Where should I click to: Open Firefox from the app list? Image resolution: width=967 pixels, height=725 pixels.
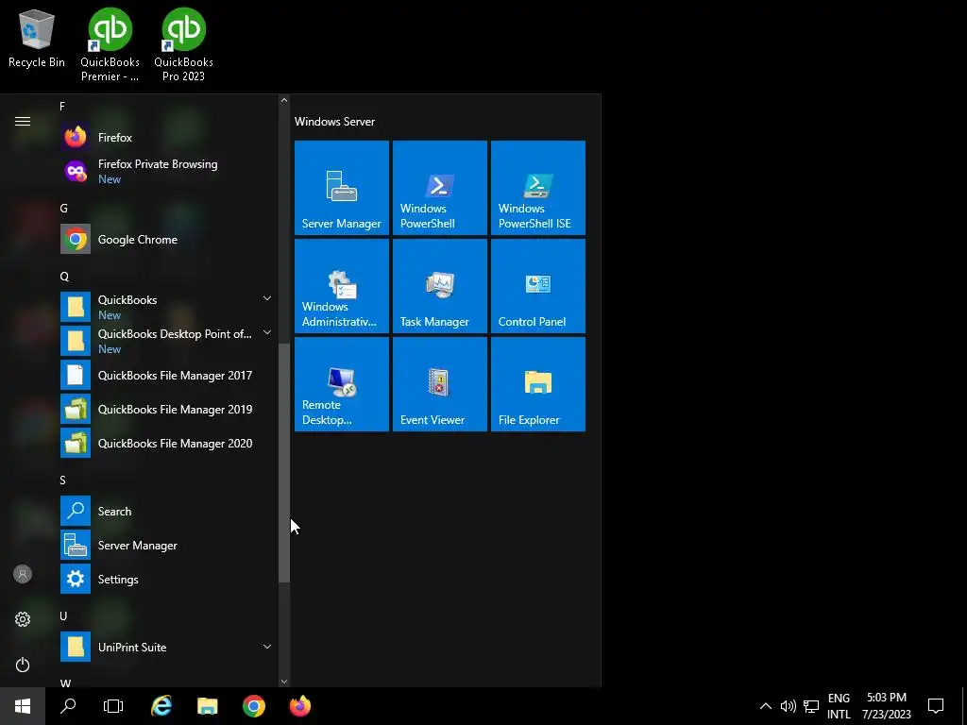[x=166, y=138]
